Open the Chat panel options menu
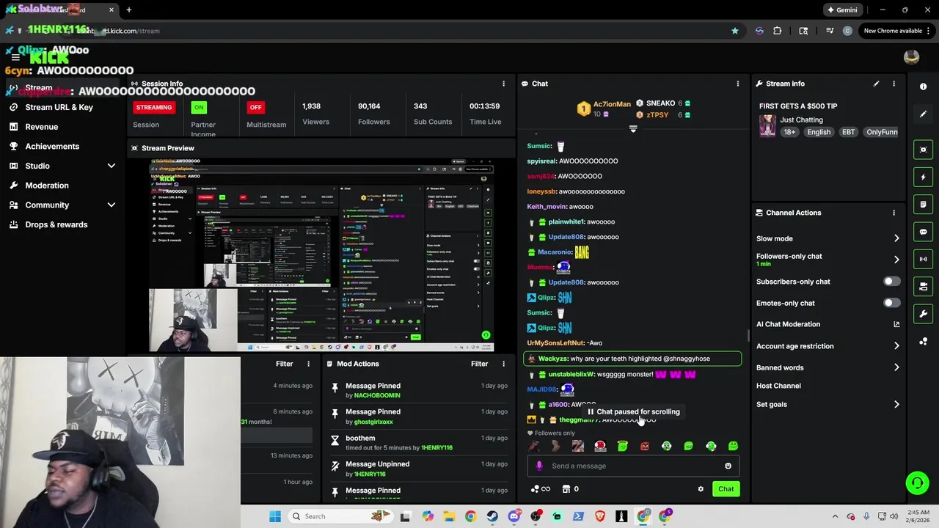The width and height of the screenshot is (939, 528). pos(738,84)
